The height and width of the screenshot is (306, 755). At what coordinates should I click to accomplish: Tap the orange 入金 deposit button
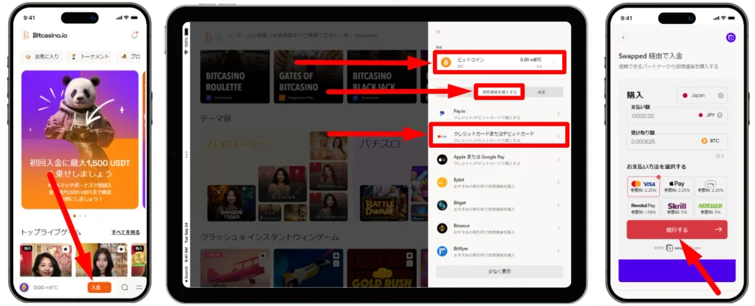pos(99,287)
